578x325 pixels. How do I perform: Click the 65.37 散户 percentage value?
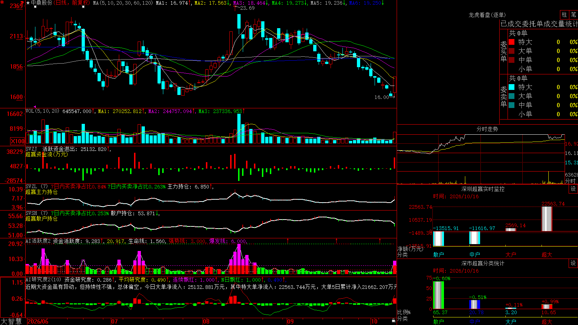click(x=440, y=312)
